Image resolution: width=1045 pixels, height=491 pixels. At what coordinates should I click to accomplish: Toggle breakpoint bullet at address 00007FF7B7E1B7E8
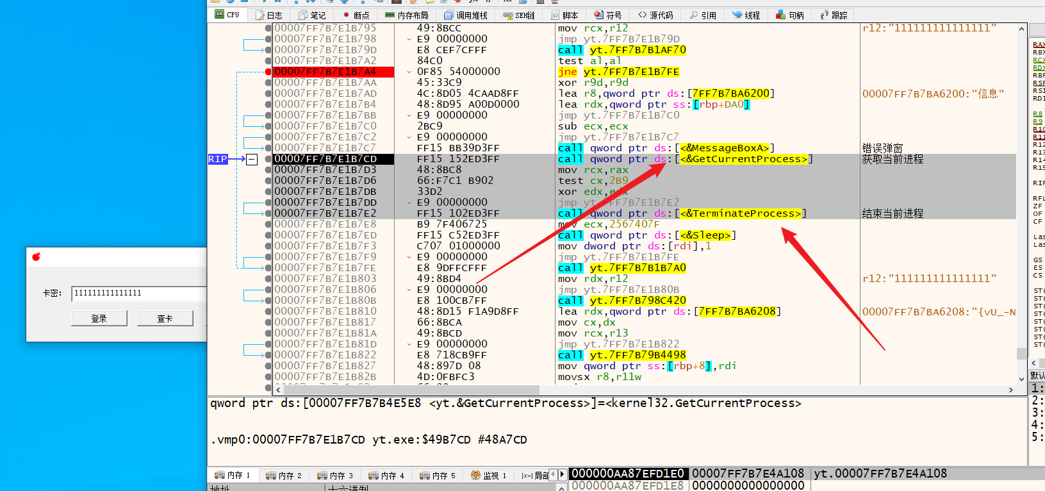coord(268,224)
